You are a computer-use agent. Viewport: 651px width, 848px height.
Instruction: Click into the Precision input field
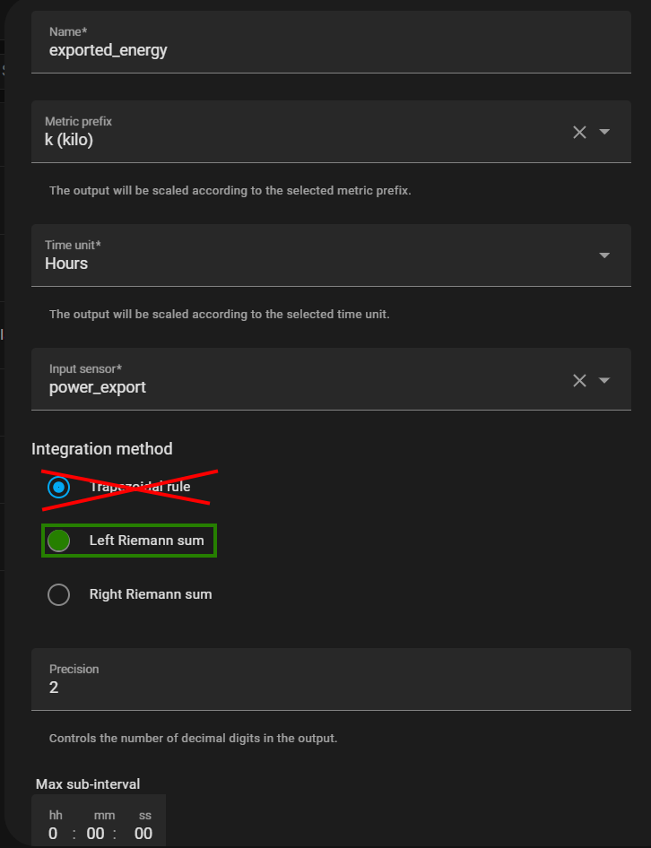point(331,688)
